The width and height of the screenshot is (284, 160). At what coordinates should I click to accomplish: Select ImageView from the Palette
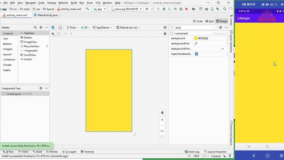pyautogui.click(x=30, y=42)
